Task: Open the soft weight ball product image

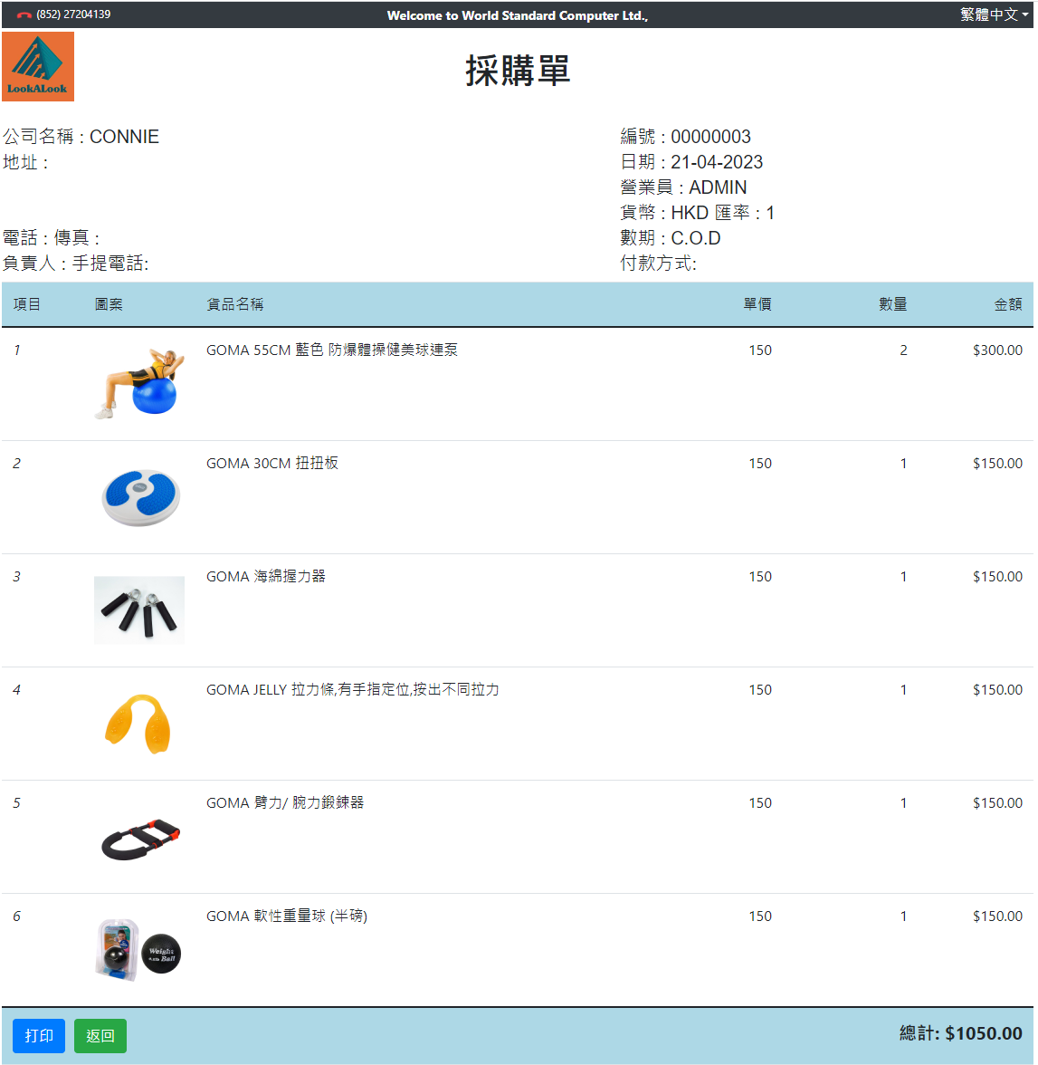Action: click(138, 949)
